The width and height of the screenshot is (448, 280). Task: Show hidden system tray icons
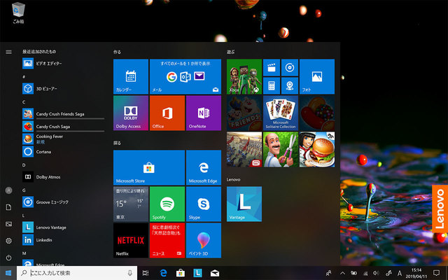[342, 273]
